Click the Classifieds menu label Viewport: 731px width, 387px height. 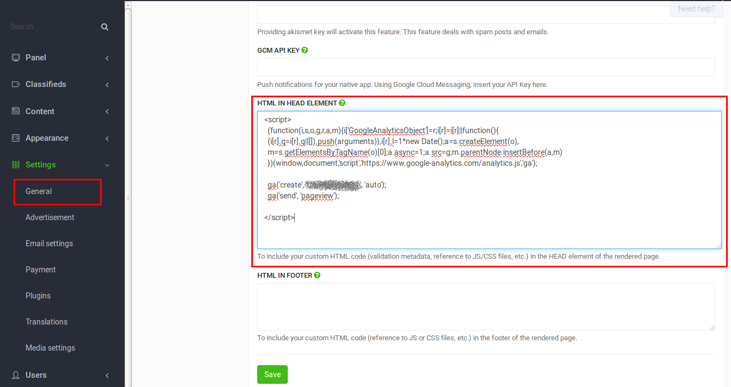pyautogui.click(x=46, y=84)
